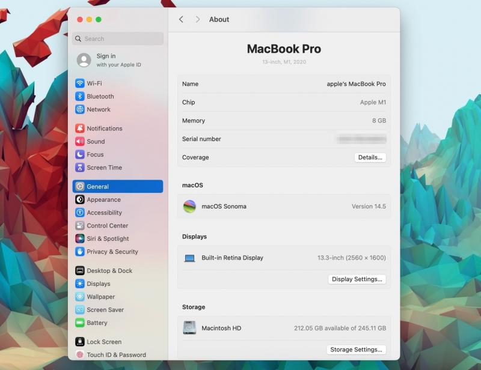Image resolution: width=481 pixels, height=370 pixels.
Task: Click the 'Macintosh HD' label
Action: (221, 328)
